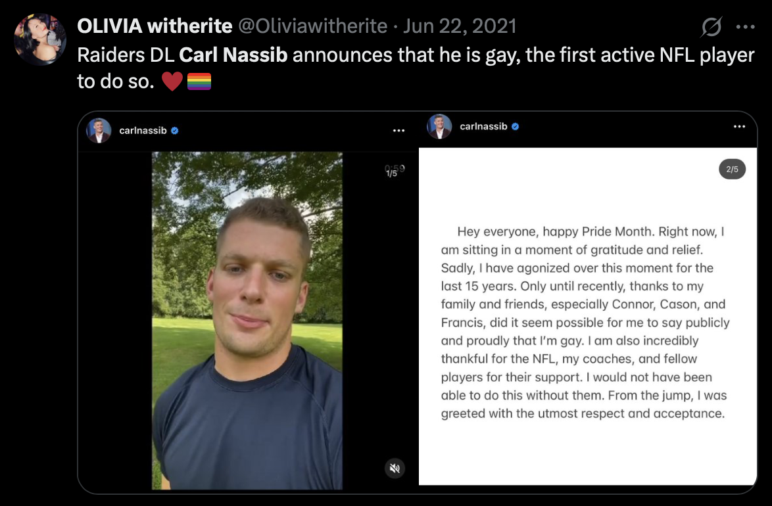Open the @Oliviawitherite handle
This screenshot has height=506, width=772.
[x=312, y=26]
